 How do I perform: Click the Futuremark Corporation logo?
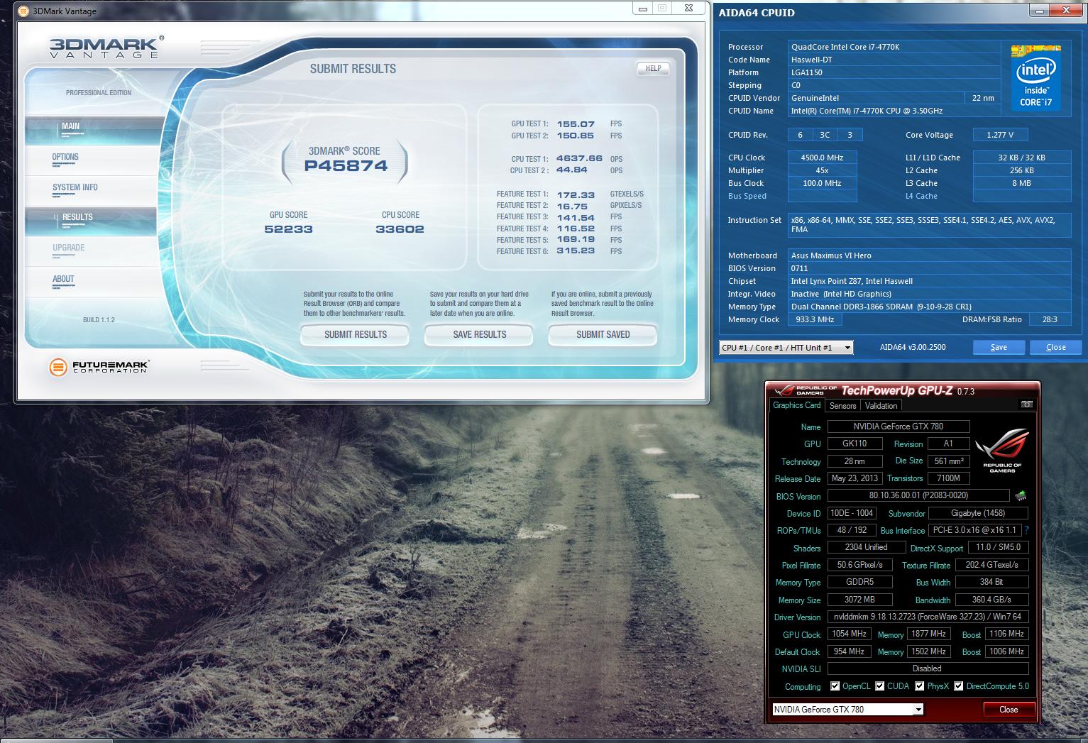tap(99, 367)
